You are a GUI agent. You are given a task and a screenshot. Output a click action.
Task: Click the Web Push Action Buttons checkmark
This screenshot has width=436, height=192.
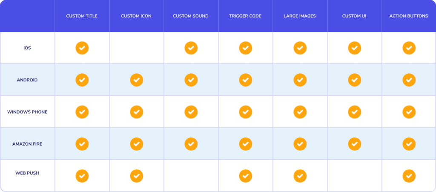pos(409,176)
